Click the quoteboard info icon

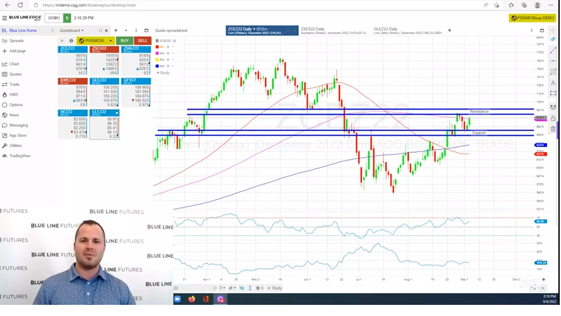tap(71, 41)
